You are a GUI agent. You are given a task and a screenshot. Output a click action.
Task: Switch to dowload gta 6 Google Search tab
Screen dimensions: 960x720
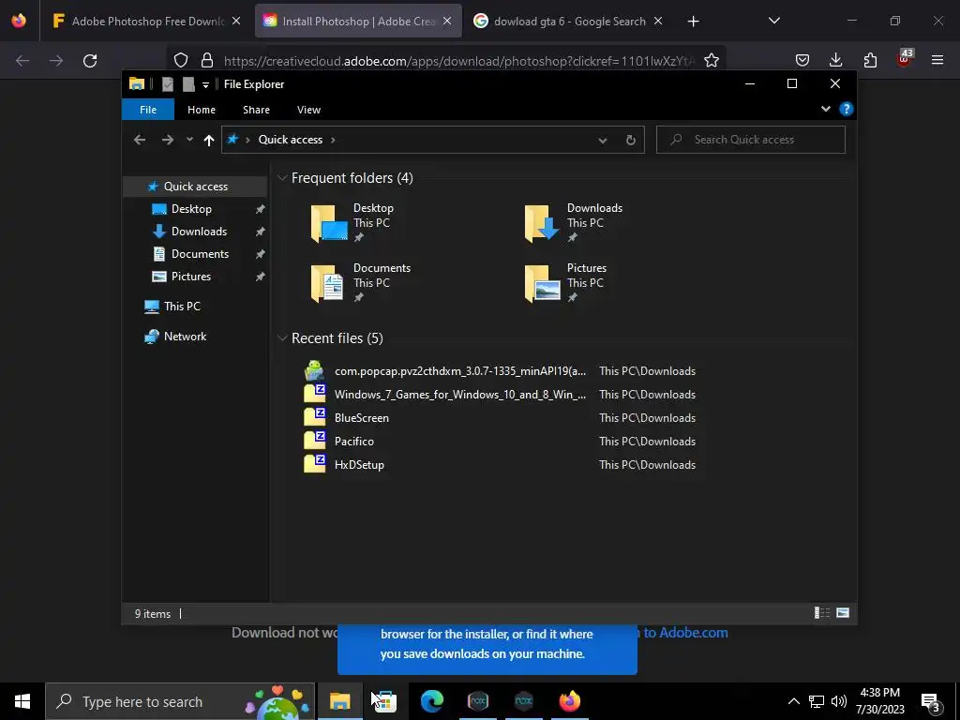(567, 22)
